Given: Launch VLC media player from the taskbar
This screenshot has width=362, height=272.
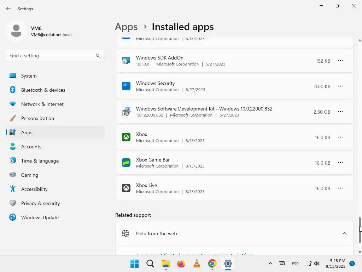Looking at the screenshot, I should pos(197,263).
